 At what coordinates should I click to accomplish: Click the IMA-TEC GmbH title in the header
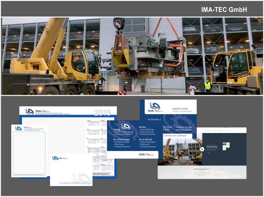click(x=224, y=9)
